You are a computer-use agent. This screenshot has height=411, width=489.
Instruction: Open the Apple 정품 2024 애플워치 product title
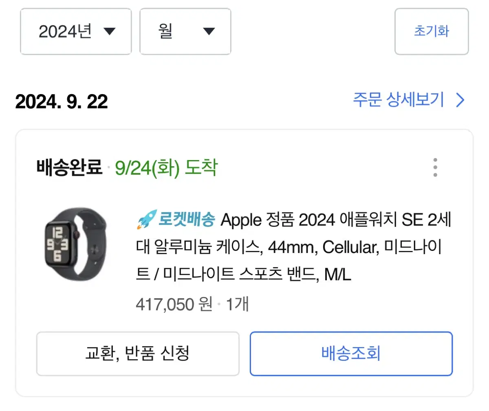pos(293,247)
